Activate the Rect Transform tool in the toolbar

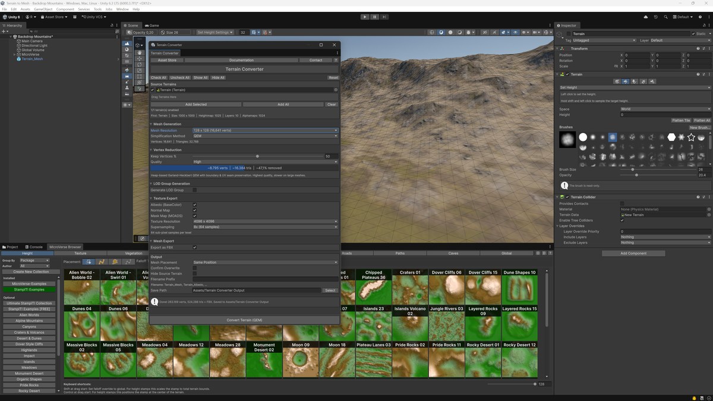[x=140, y=77]
